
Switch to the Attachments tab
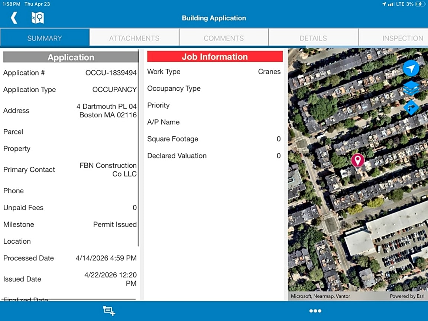pyautogui.click(x=134, y=38)
